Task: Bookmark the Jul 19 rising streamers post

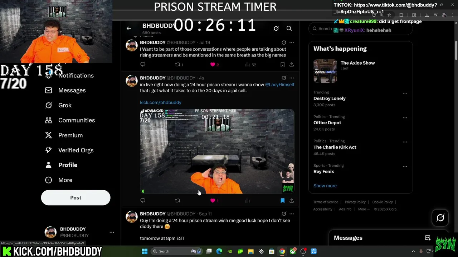Action: pyautogui.click(x=282, y=65)
